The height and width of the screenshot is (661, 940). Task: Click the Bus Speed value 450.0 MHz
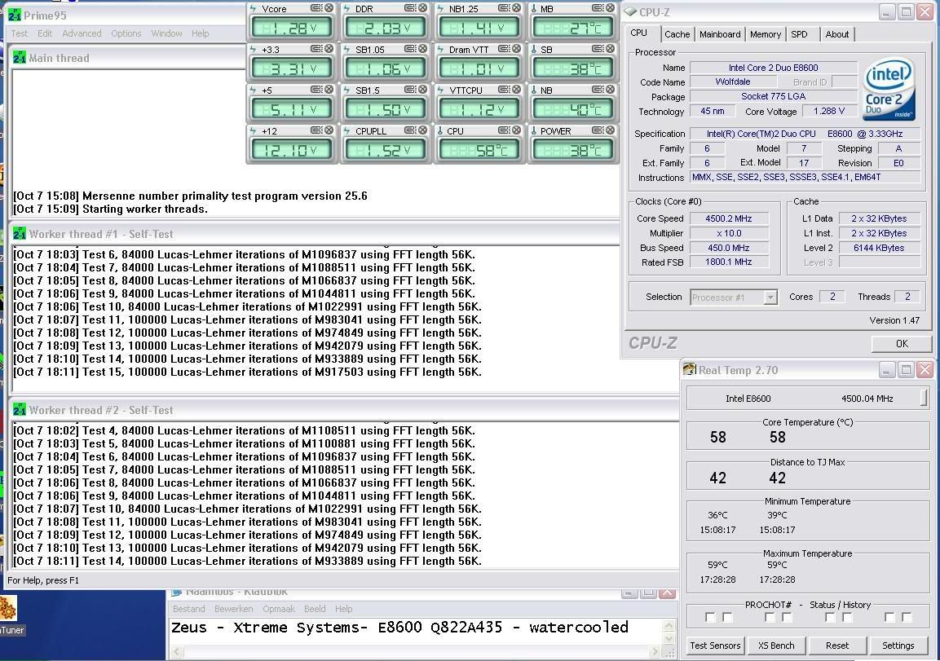coord(728,248)
